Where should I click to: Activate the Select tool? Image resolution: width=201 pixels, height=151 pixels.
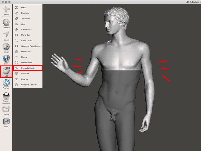pos(6,35)
